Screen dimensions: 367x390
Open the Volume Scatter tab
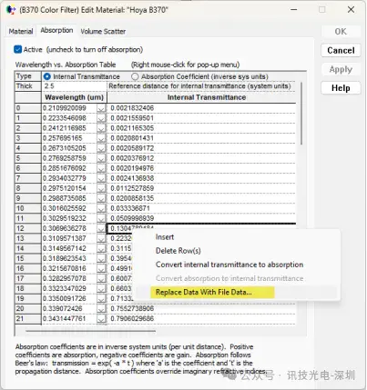(103, 32)
